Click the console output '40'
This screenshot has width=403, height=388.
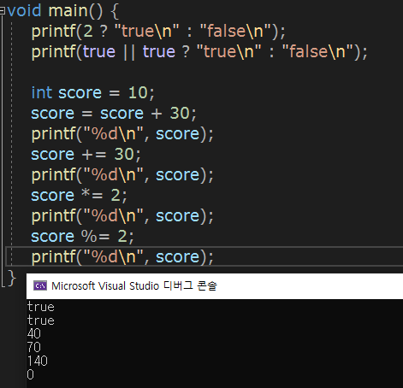[34, 333]
